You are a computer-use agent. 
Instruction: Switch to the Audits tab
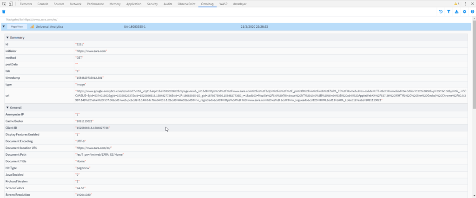[167, 4]
